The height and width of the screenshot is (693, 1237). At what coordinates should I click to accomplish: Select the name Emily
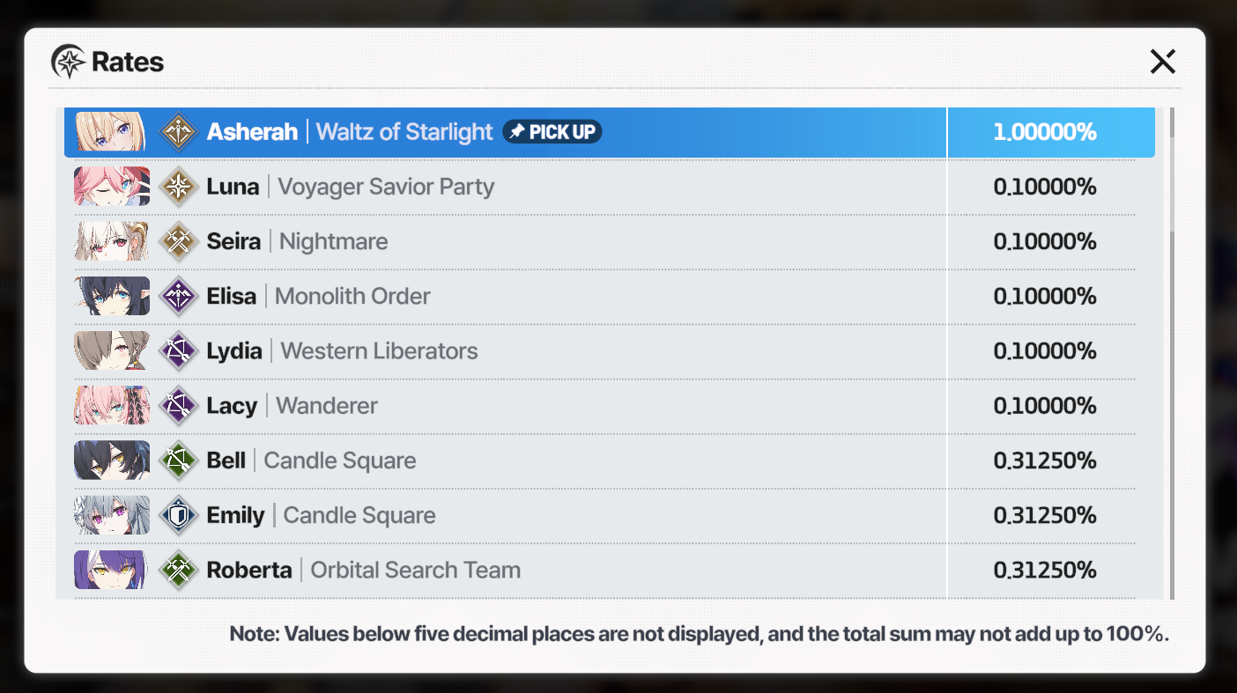pos(235,515)
